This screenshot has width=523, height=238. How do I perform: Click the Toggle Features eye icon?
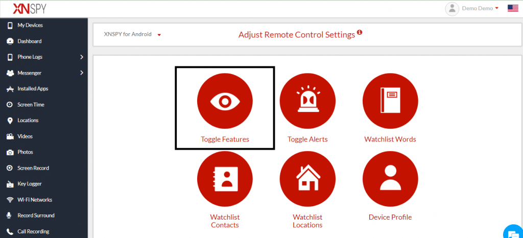[x=225, y=101]
